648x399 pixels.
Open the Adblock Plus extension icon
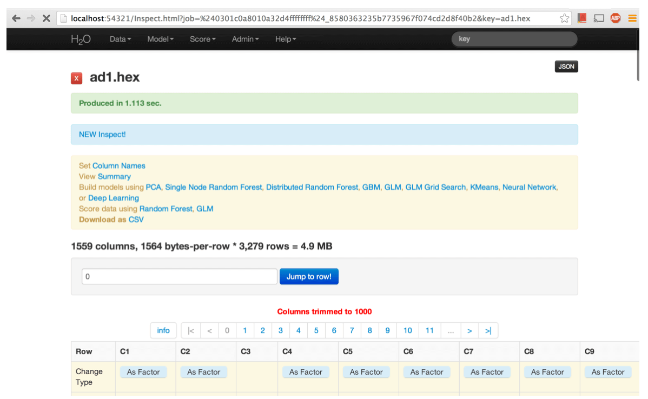[616, 18]
